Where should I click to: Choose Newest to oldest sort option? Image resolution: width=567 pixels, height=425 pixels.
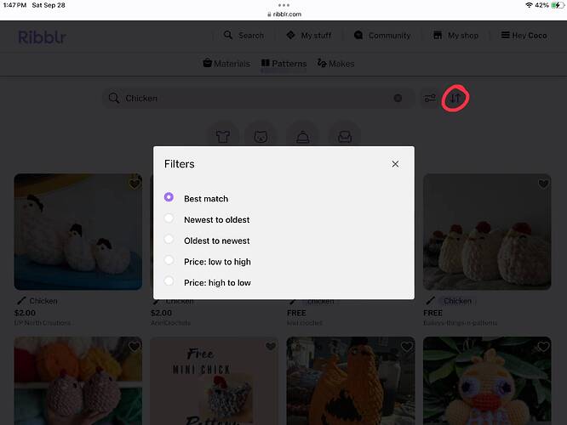169,218
